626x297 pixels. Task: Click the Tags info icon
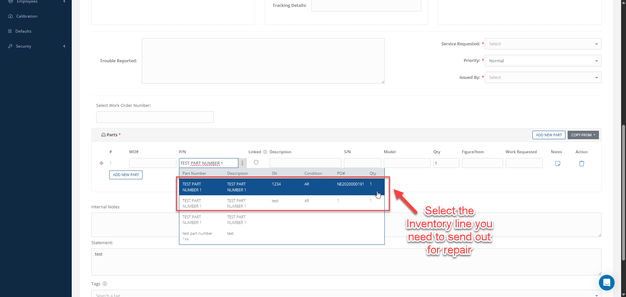point(105,284)
